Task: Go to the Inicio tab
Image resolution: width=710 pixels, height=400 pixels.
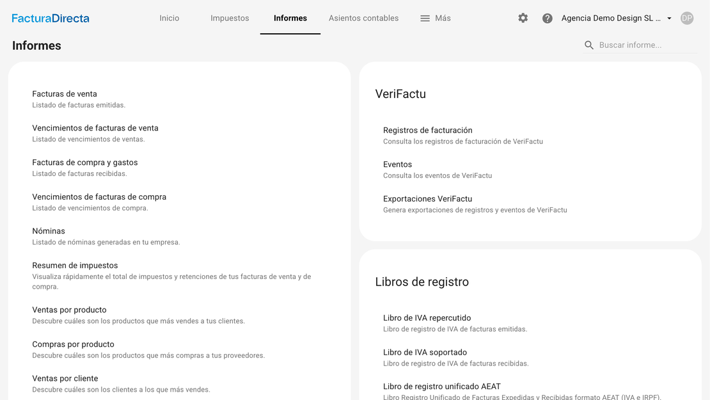Action: [170, 19]
